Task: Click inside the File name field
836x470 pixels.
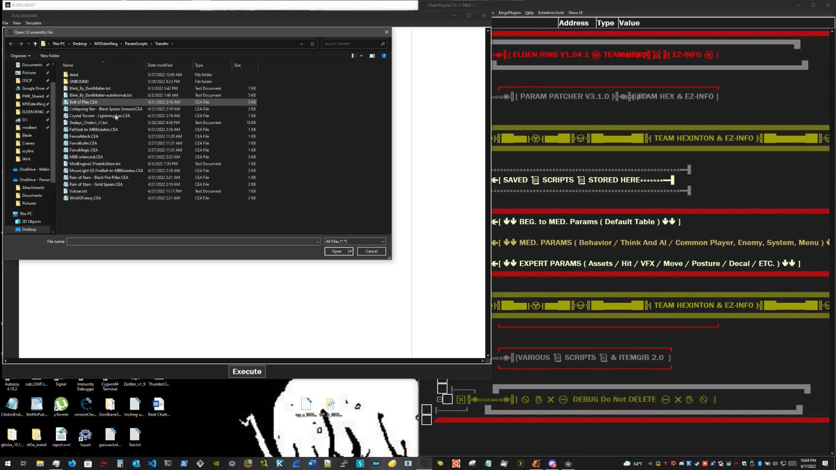Action: point(192,241)
